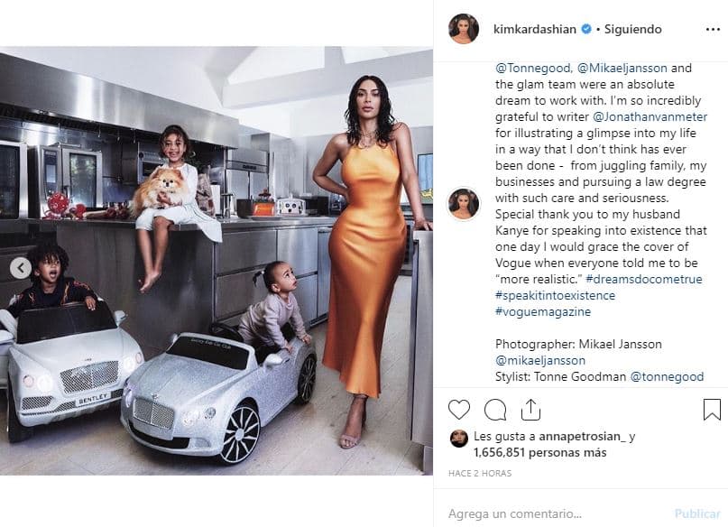
Task: Open the three-dot more options menu
Action: (713, 29)
